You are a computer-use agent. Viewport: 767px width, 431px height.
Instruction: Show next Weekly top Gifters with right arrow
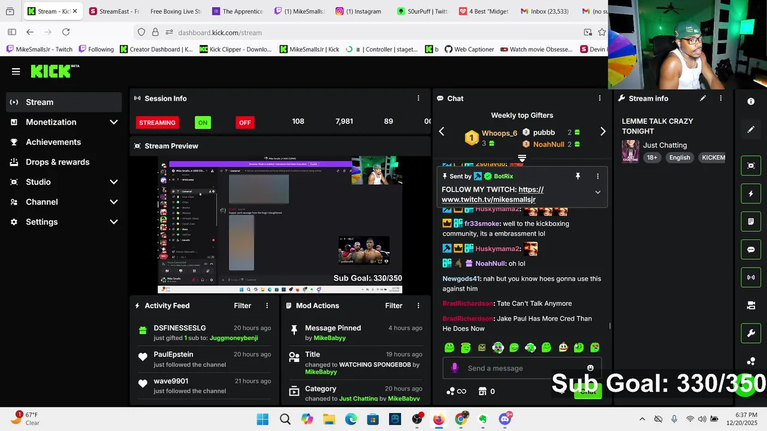point(603,132)
